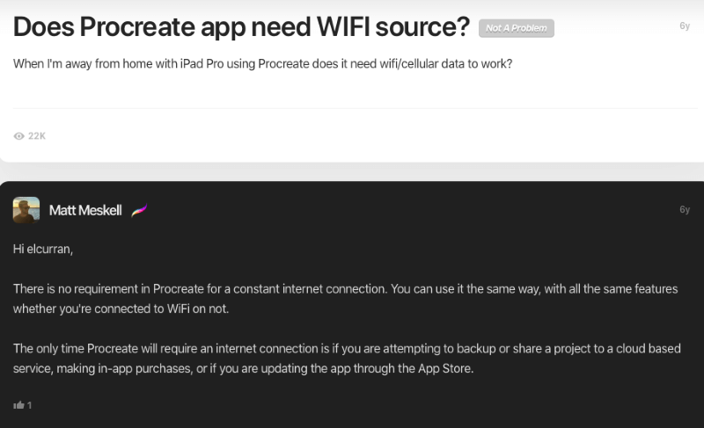This screenshot has width=704, height=428.
Task: Click the 22K view count
Action: [37, 136]
